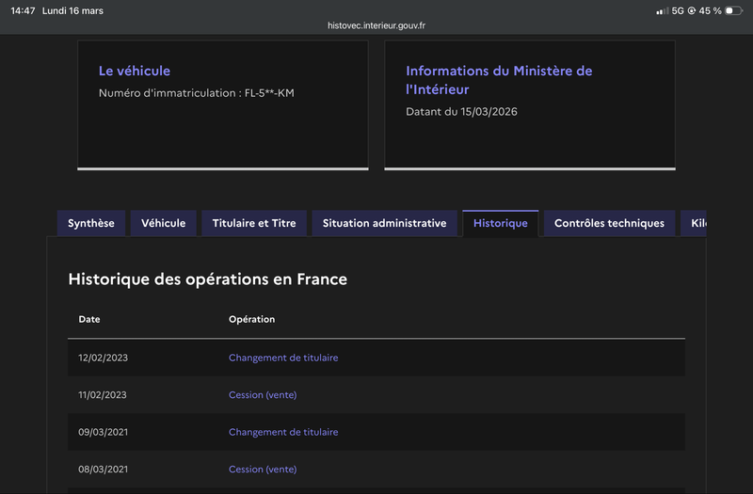The image size is (753, 494).
Task: Switch to the Synthèse tab
Action: tap(91, 223)
